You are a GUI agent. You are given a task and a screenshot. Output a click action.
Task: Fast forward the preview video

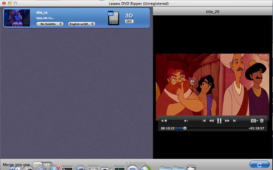click(x=227, y=121)
